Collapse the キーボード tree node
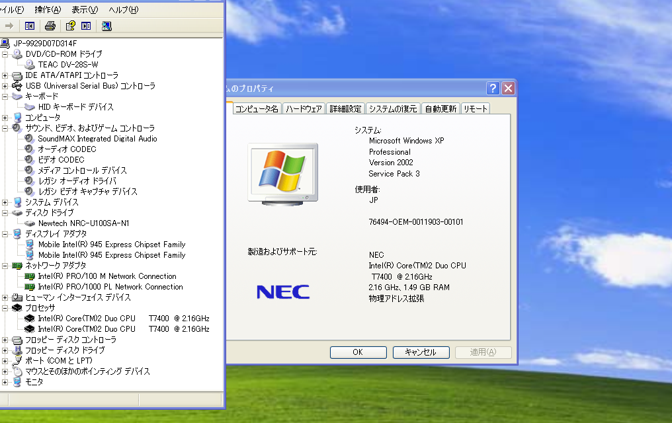 5,96
